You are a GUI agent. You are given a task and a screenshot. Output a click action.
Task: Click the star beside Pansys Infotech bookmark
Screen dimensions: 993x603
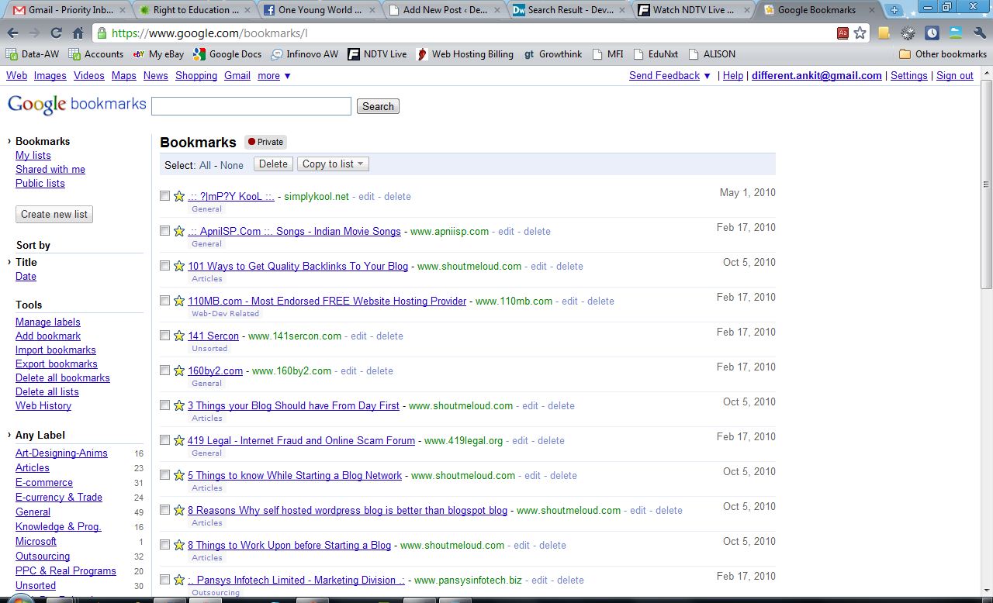point(179,580)
